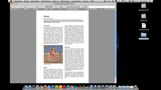The width and height of the screenshot is (161, 90).
Task: Click the scroll up arrow of the window
Action: [x=115, y=79]
